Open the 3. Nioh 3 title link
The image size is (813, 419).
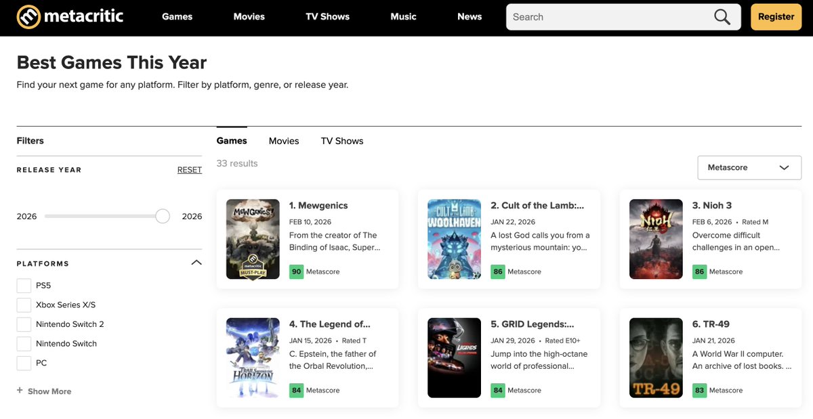click(x=712, y=205)
